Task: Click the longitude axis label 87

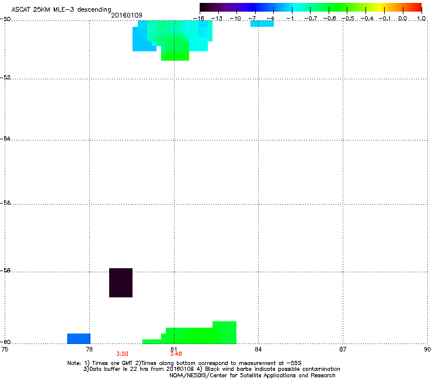Action: pyautogui.click(x=343, y=349)
